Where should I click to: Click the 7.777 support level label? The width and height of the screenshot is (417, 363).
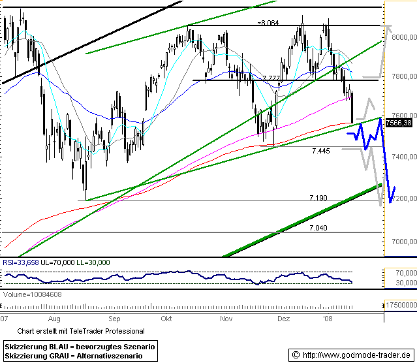pos(271,78)
